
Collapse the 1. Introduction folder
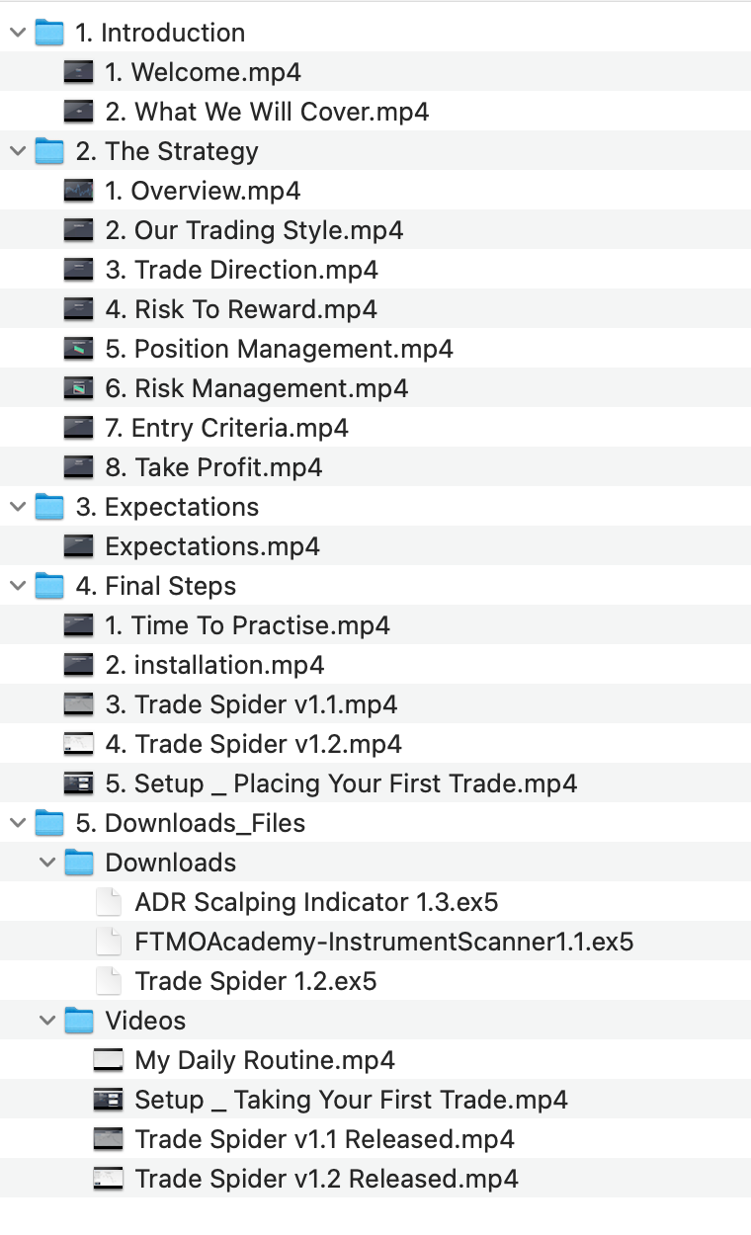[17, 33]
